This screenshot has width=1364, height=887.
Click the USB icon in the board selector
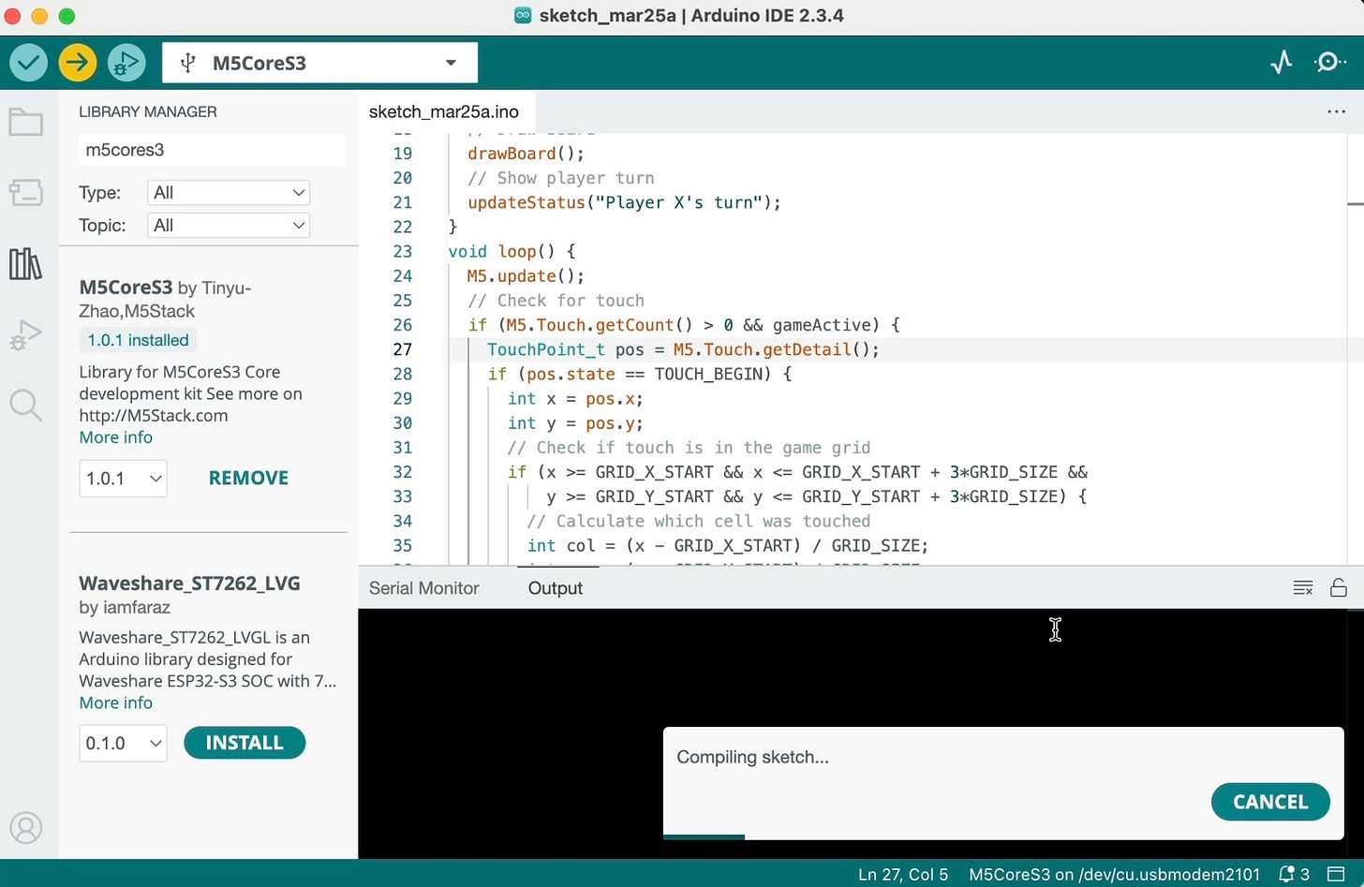point(187,63)
